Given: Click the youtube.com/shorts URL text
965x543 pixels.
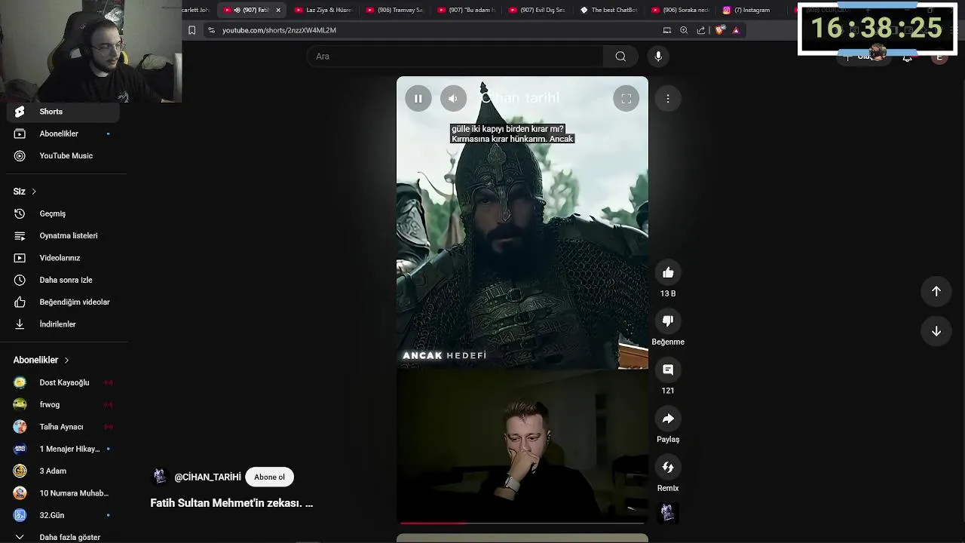Looking at the screenshot, I should point(279,30).
